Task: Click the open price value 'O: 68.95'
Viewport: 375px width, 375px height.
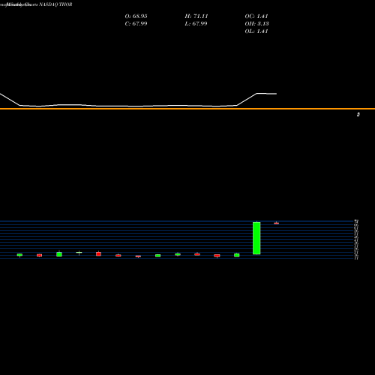Action: (136, 16)
